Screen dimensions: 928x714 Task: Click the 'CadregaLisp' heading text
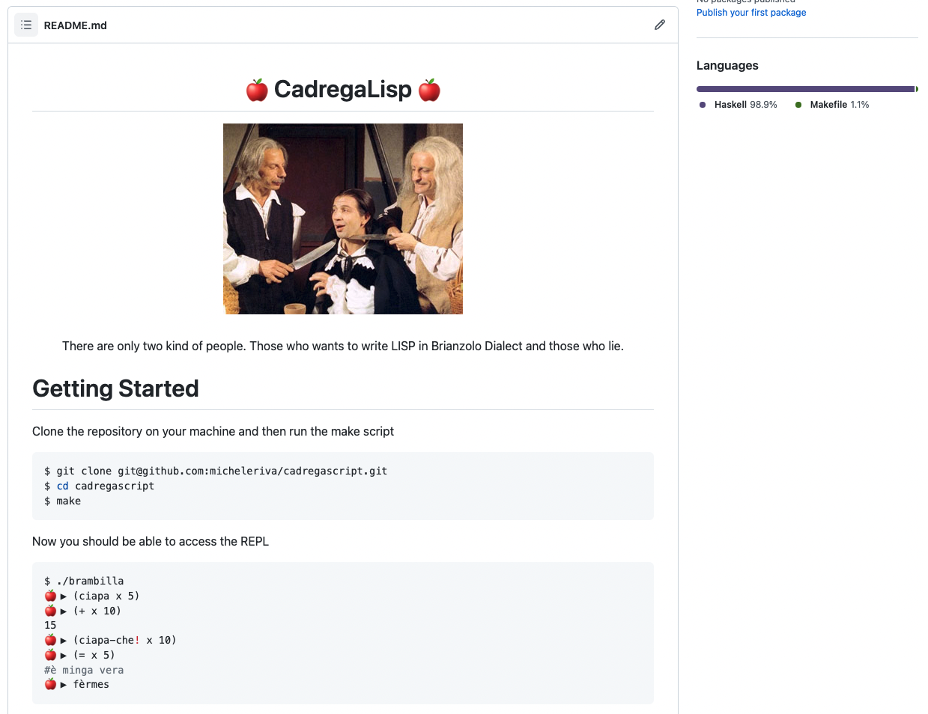343,89
